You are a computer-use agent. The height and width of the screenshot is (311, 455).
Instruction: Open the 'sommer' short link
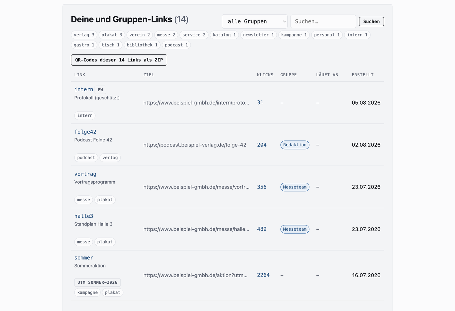tap(84, 258)
